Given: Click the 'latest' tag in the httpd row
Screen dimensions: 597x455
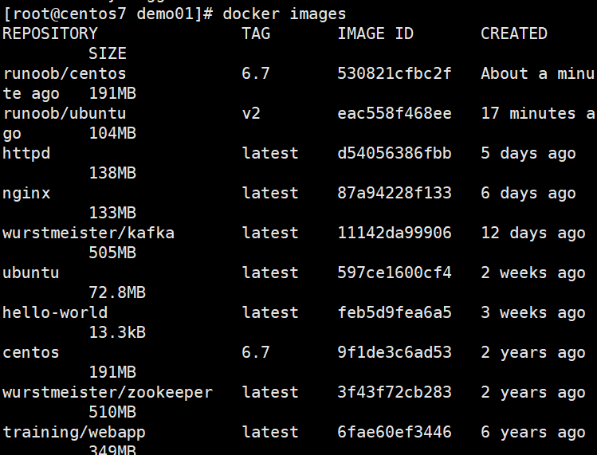Looking at the screenshot, I should click(x=270, y=154).
